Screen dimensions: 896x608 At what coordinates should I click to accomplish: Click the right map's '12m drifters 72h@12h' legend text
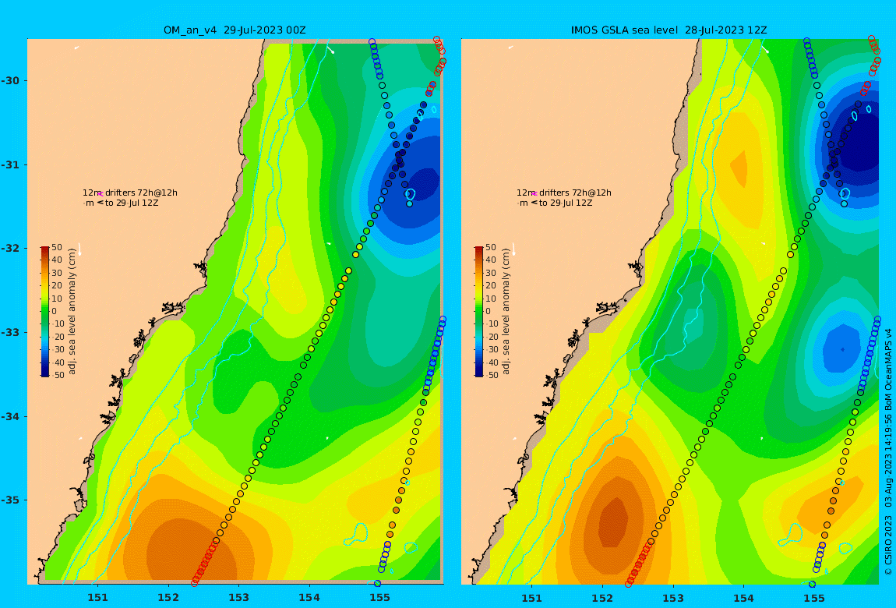tap(564, 193)
